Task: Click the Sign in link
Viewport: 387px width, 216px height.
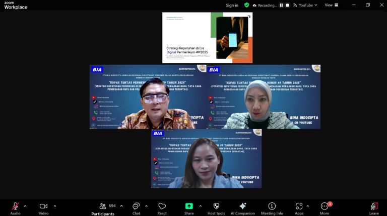Action: [x=232, y=5]
